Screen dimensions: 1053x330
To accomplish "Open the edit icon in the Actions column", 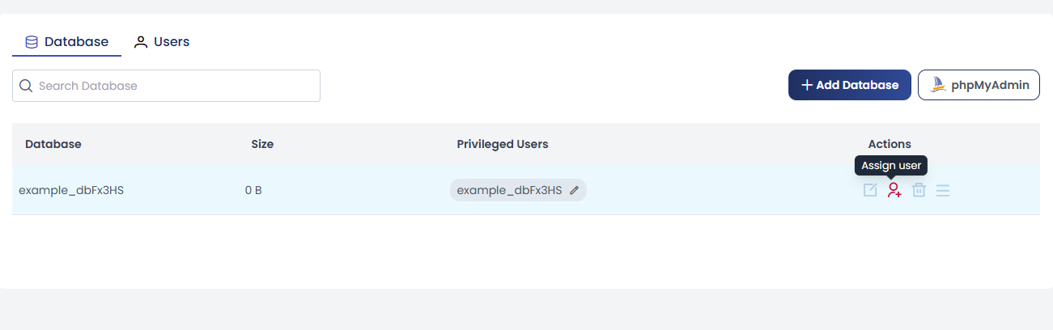I will (870, 191).
